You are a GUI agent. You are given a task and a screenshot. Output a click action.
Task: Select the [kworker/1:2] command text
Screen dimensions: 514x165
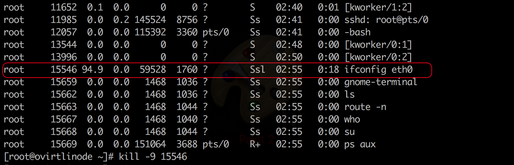tap(378, 7)
